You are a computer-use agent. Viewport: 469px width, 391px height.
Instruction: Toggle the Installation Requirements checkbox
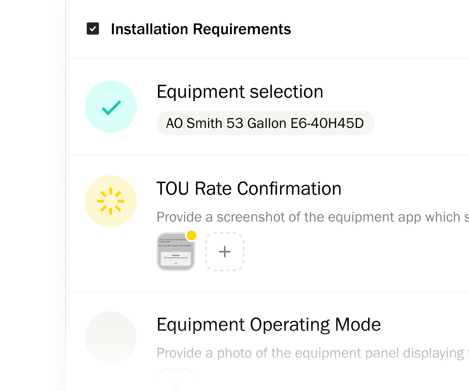click(x=93, y=29)
